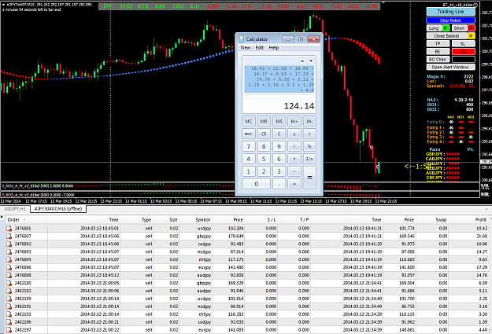Image resolution: width=492 pixels, height=334 pixels.
Task: Click the decimal point key in Calculator
Action: [x=279, y=184]
